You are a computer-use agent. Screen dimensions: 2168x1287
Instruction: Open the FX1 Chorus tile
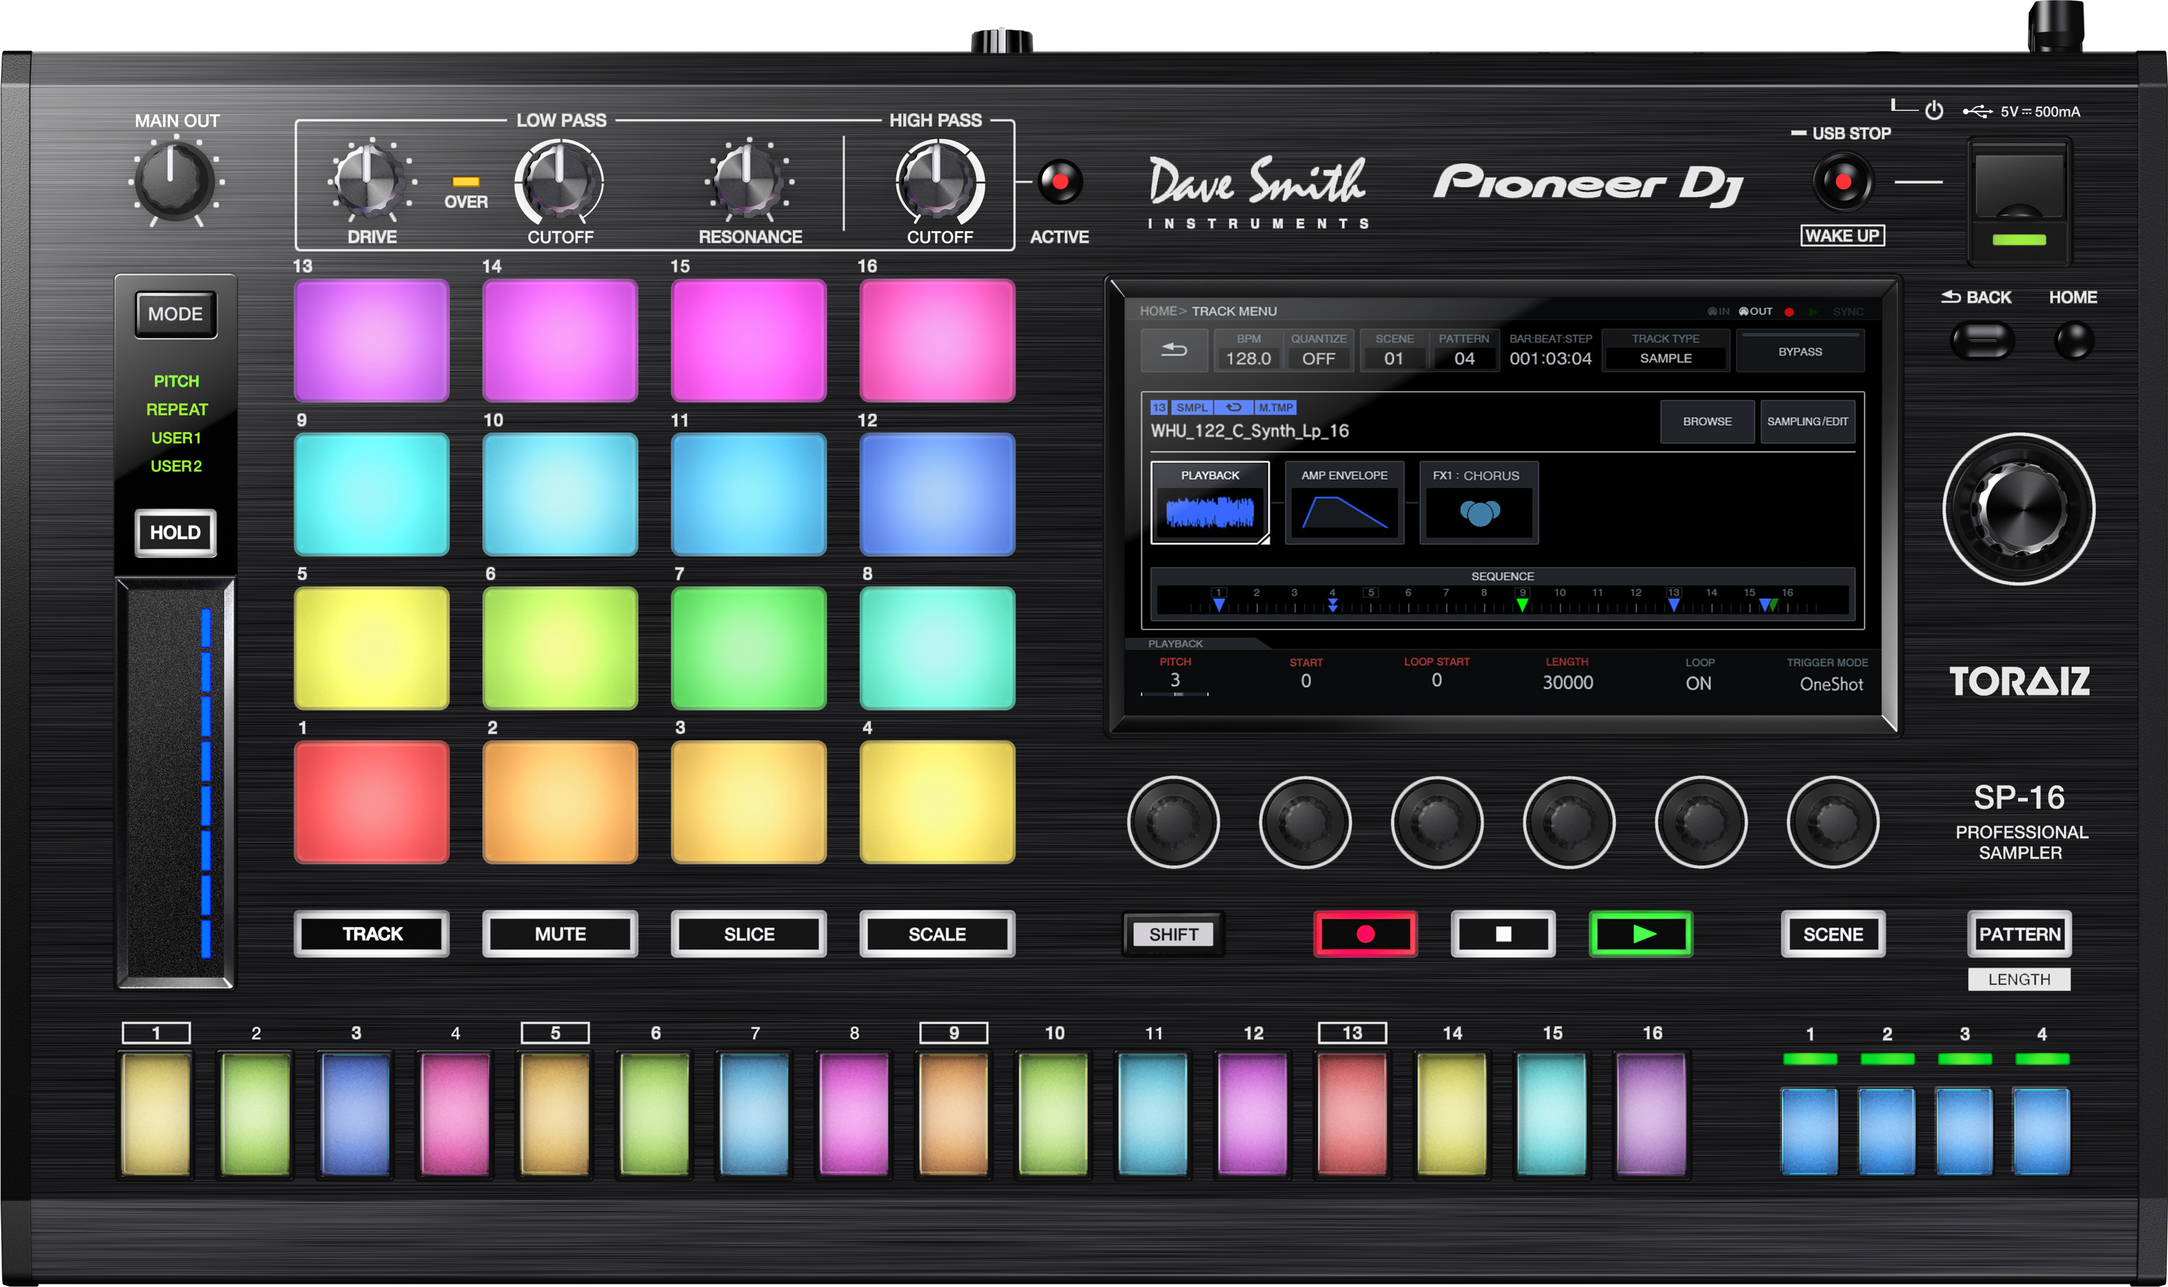pos(1479,503)
